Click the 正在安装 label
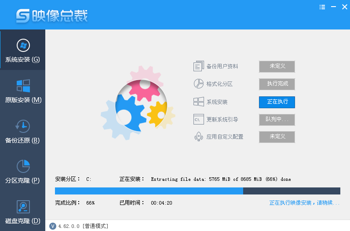 coord(132,179)
